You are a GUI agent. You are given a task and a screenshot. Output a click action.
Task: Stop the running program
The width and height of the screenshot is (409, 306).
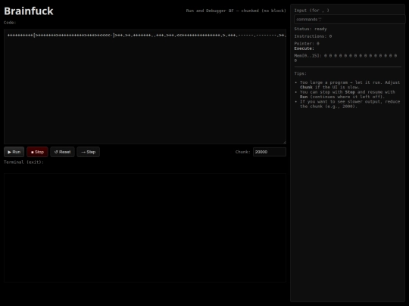(x=37, y=152)
